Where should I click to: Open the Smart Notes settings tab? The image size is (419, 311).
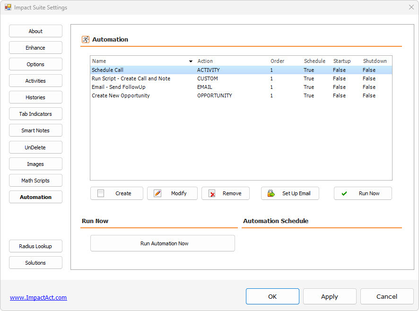pos(35,130)
